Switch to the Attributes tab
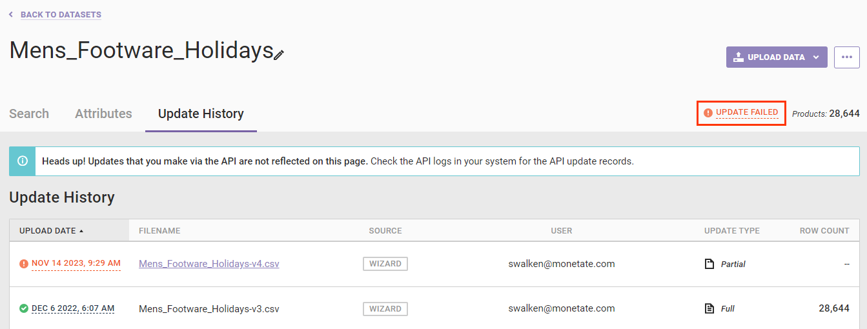Viewport: 867px width, 329px height. tap(103, 114)
